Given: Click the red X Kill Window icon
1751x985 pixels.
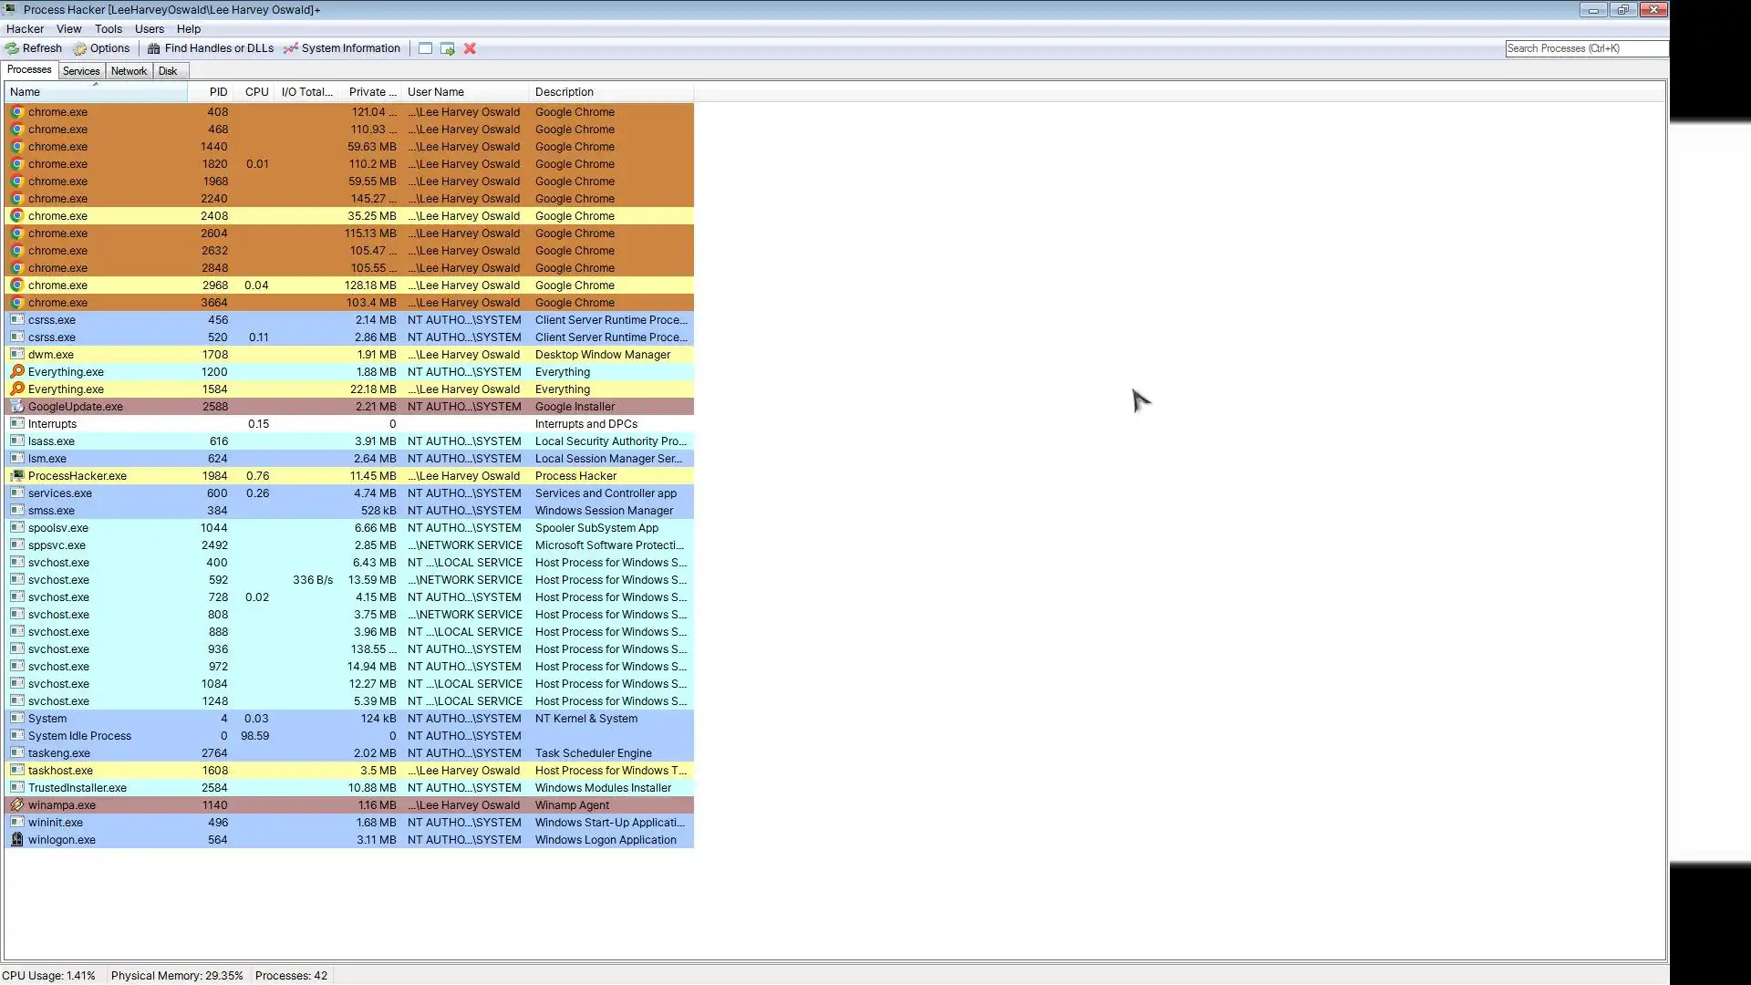Looking at the screenshot, I should pyautogui.click(x=470, y=48).
